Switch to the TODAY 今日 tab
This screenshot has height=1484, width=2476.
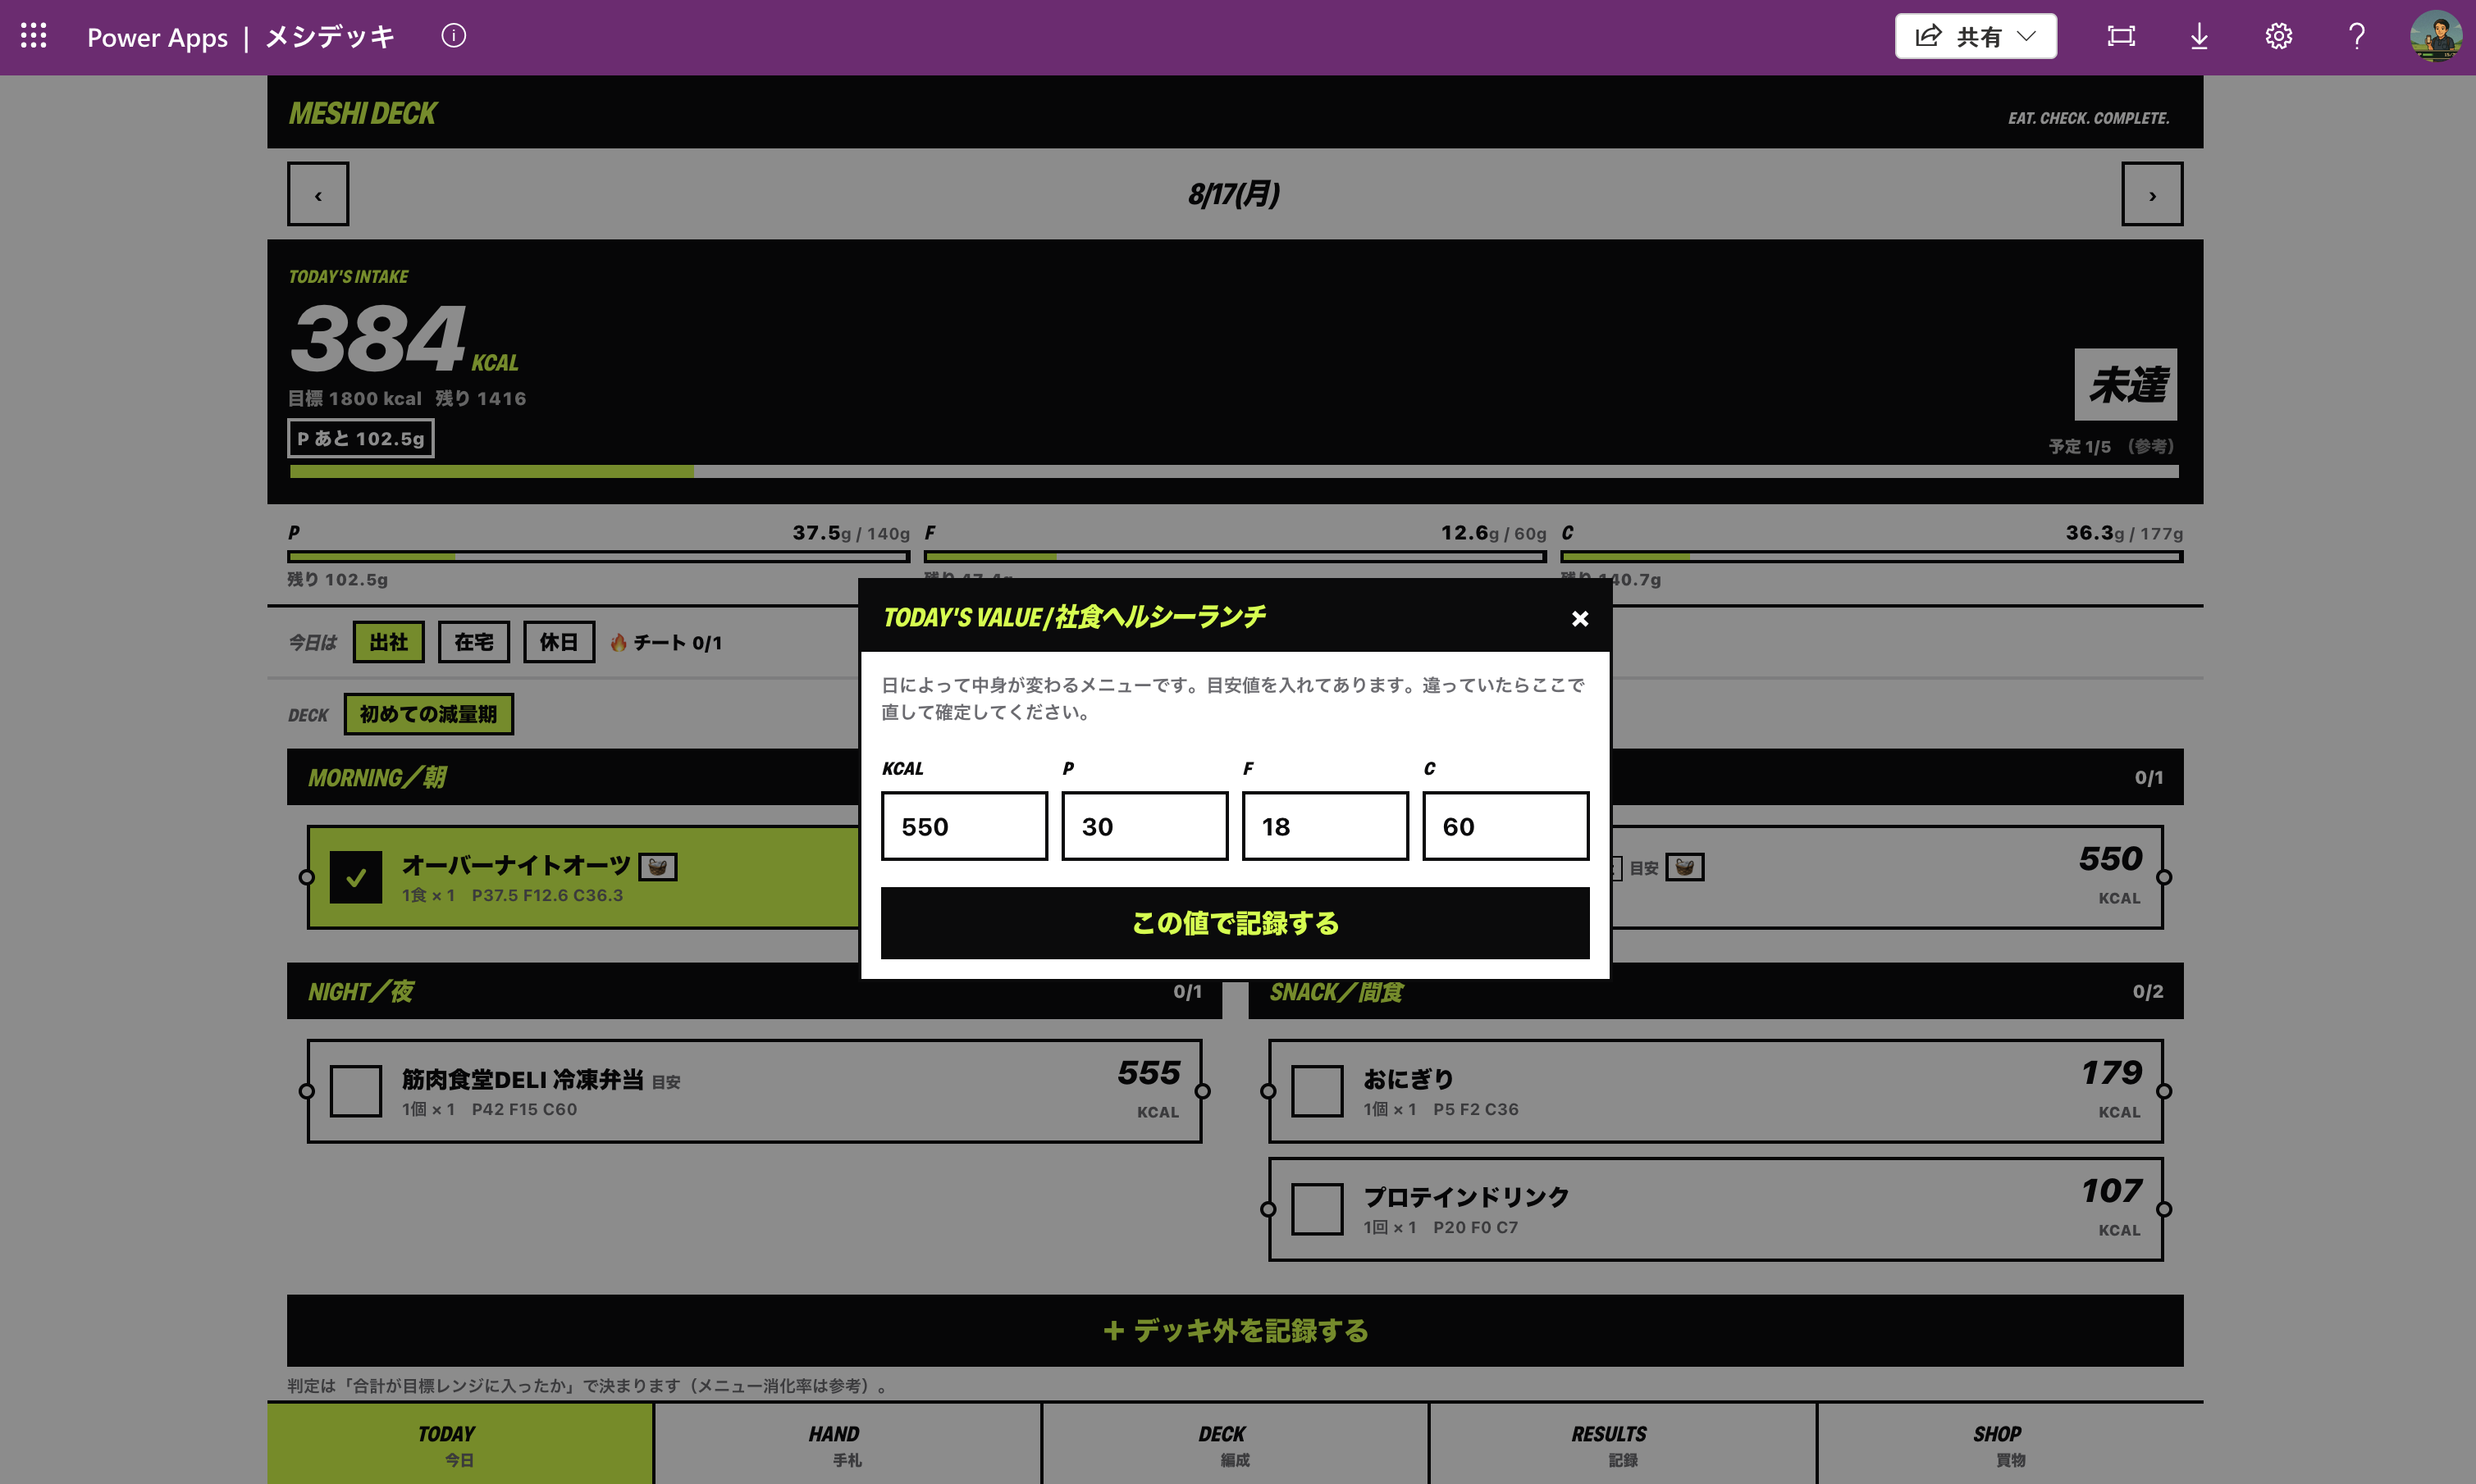(460, 1443)
